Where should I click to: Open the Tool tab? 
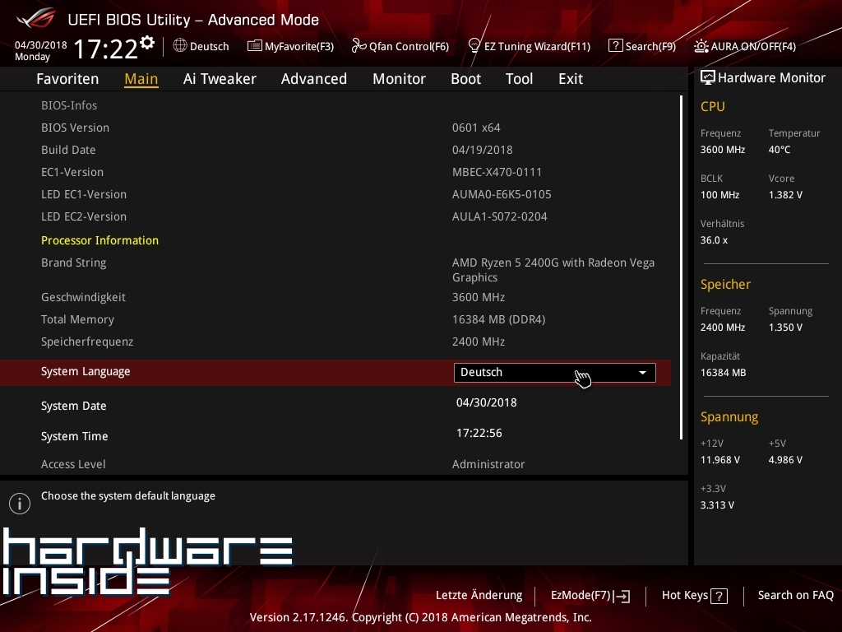pyautogui.click(x=520, y=79)
